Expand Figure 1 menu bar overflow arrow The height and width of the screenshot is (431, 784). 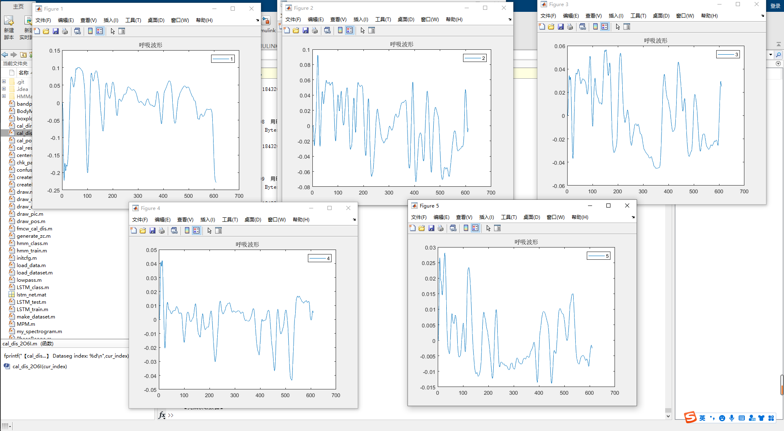tap(257, 20)
